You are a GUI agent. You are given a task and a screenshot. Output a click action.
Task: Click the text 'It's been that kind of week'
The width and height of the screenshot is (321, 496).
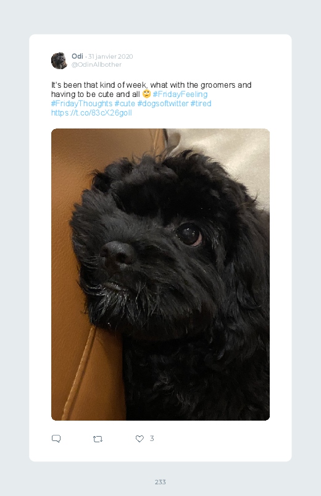(x=99, y=85)
